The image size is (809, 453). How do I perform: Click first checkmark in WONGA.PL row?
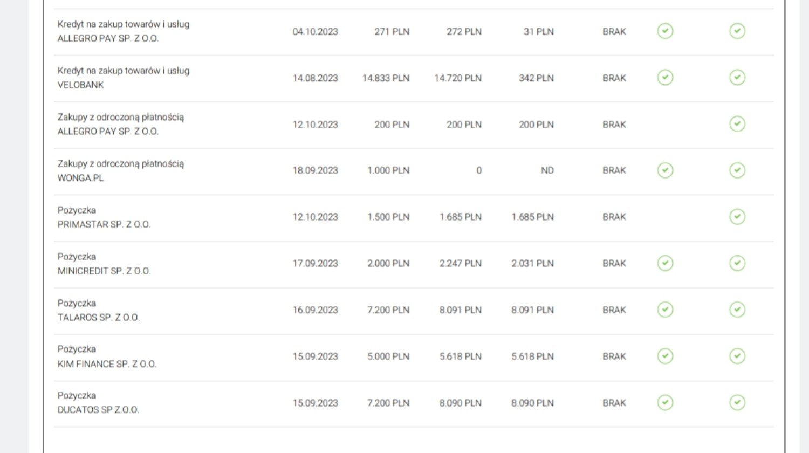[x=665, y=170]
